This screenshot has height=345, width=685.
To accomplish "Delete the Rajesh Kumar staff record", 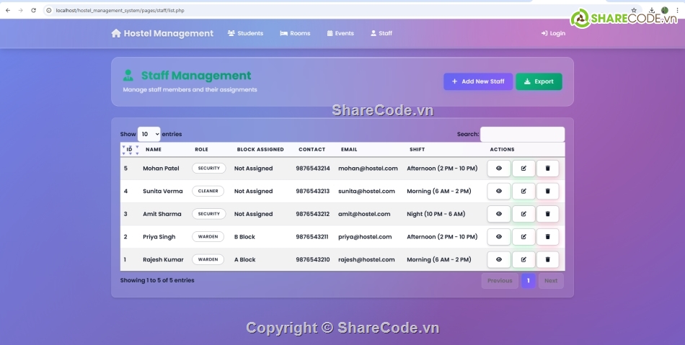I will click(547, 259).
